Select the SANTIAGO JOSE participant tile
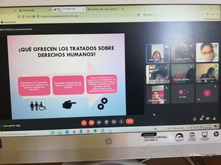The width and height of the screenshot is (221, 165). click(x=158, y=74)
